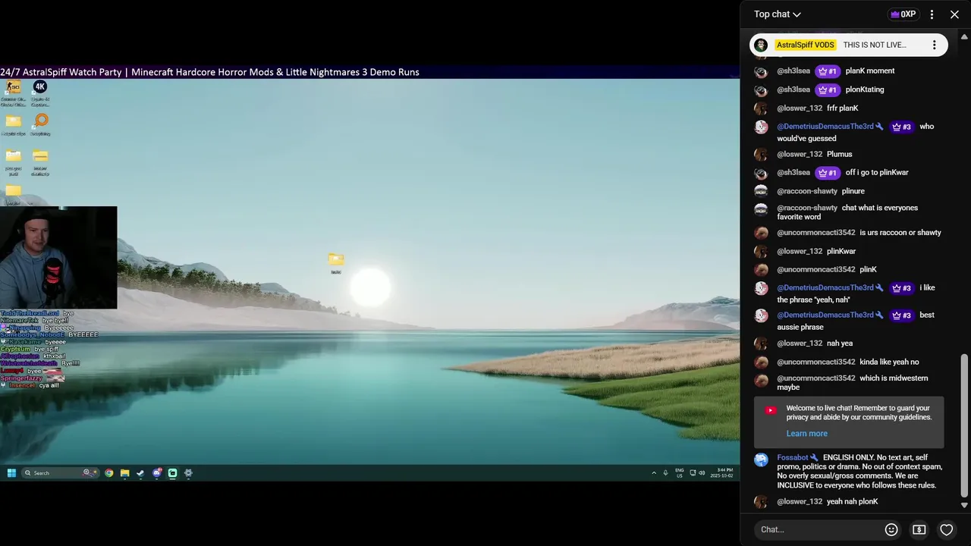Open the folder in the desktop center
The width and height of the screenshot is (971, 546).
pos(336,263)
